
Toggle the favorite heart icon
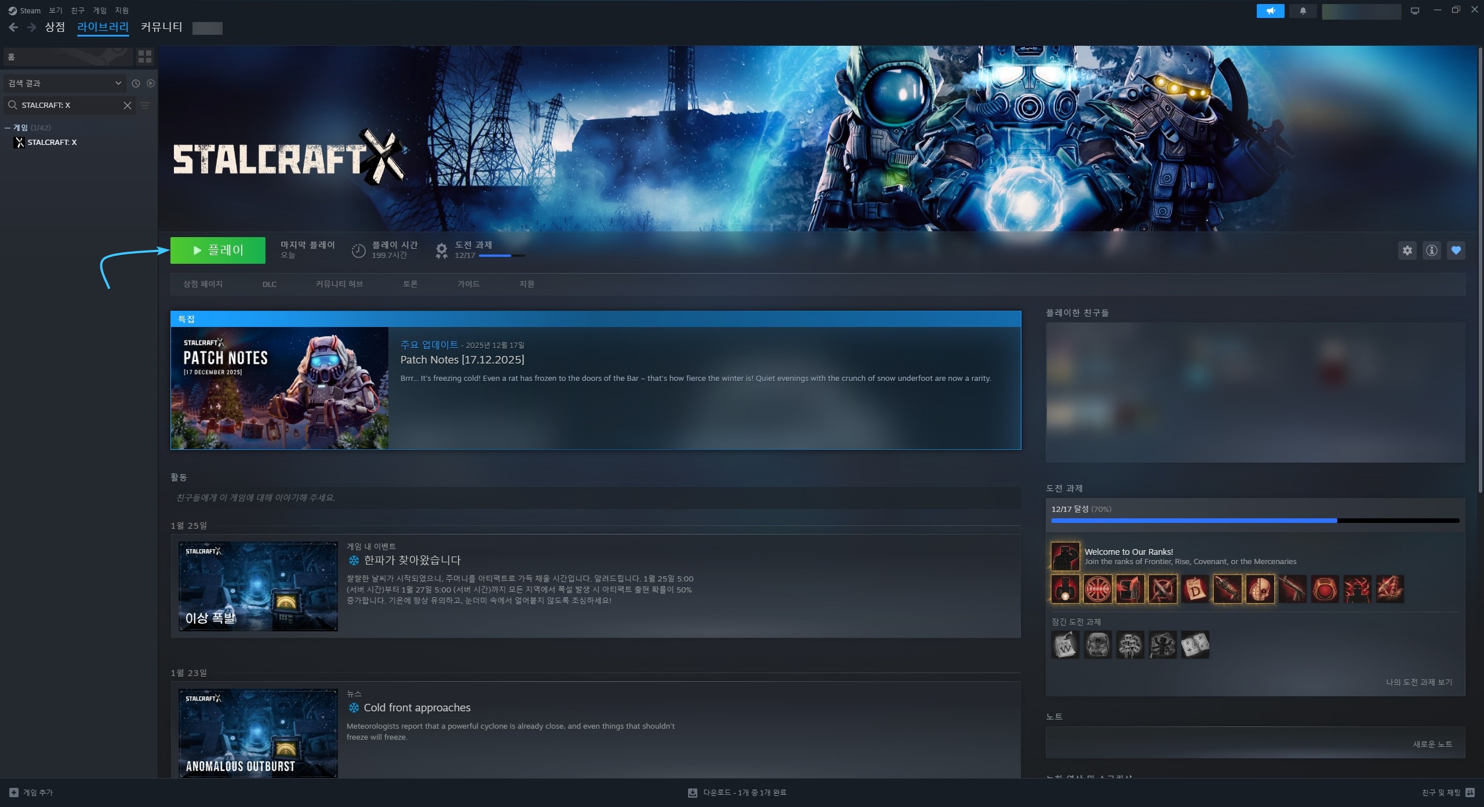[1456, 250]
